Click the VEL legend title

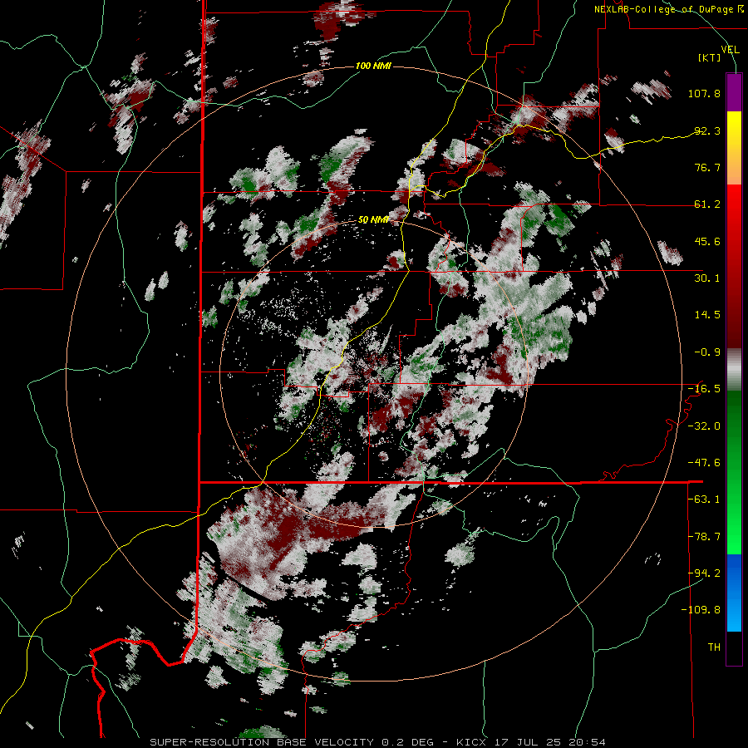click(x=730, y=50)
